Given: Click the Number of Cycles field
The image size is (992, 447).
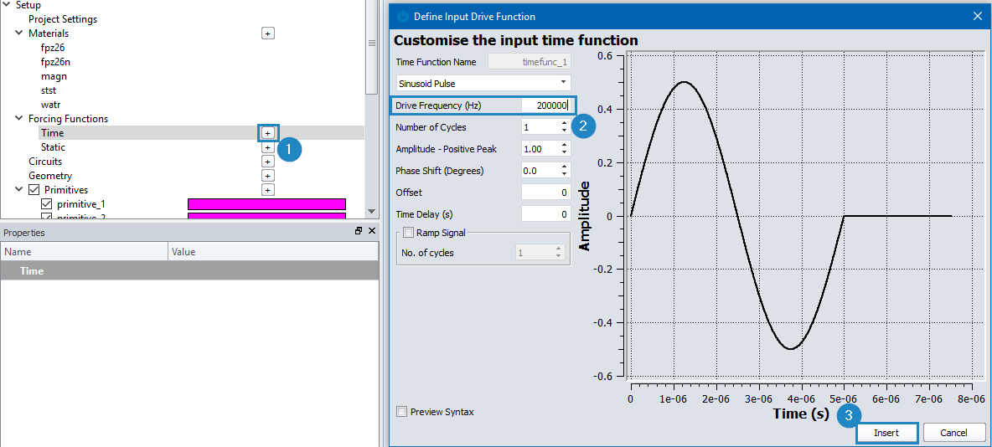Looking at the screenshot, I should (540, 127).
